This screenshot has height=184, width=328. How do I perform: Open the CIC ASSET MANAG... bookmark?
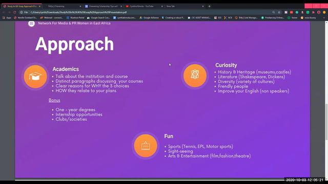click(x=199, y=18)
